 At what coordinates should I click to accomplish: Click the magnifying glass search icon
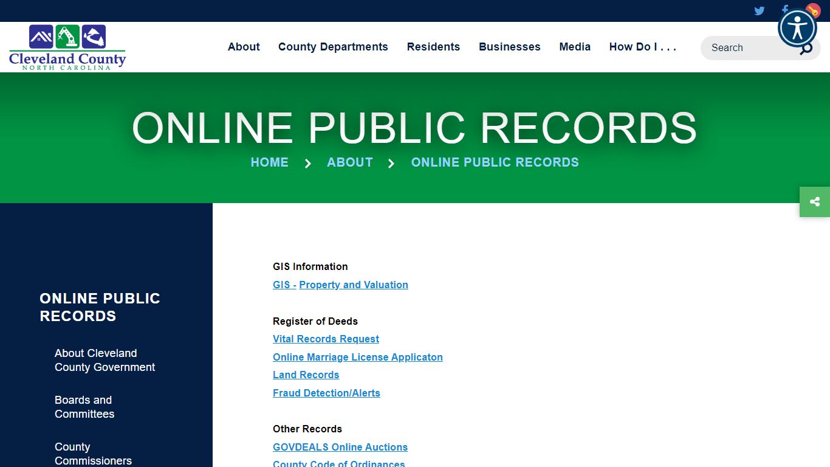tap(806, 49)
